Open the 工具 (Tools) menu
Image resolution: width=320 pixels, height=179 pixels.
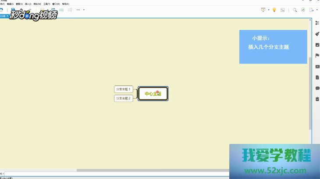[46, 4]
